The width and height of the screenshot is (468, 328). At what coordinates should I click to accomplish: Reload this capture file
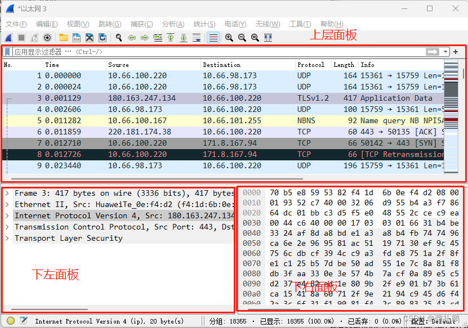pyautogui.click(x=102, y=38)
